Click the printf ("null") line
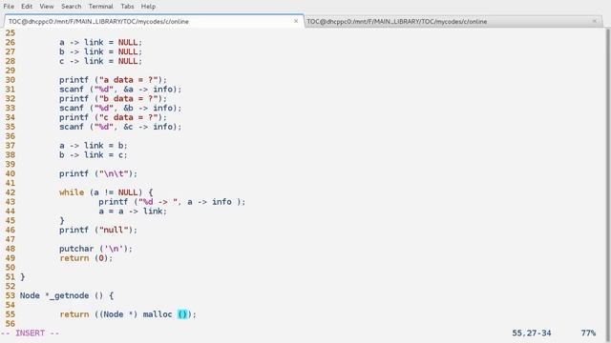This screenshot has height=343, width=611. click(98, 230)
